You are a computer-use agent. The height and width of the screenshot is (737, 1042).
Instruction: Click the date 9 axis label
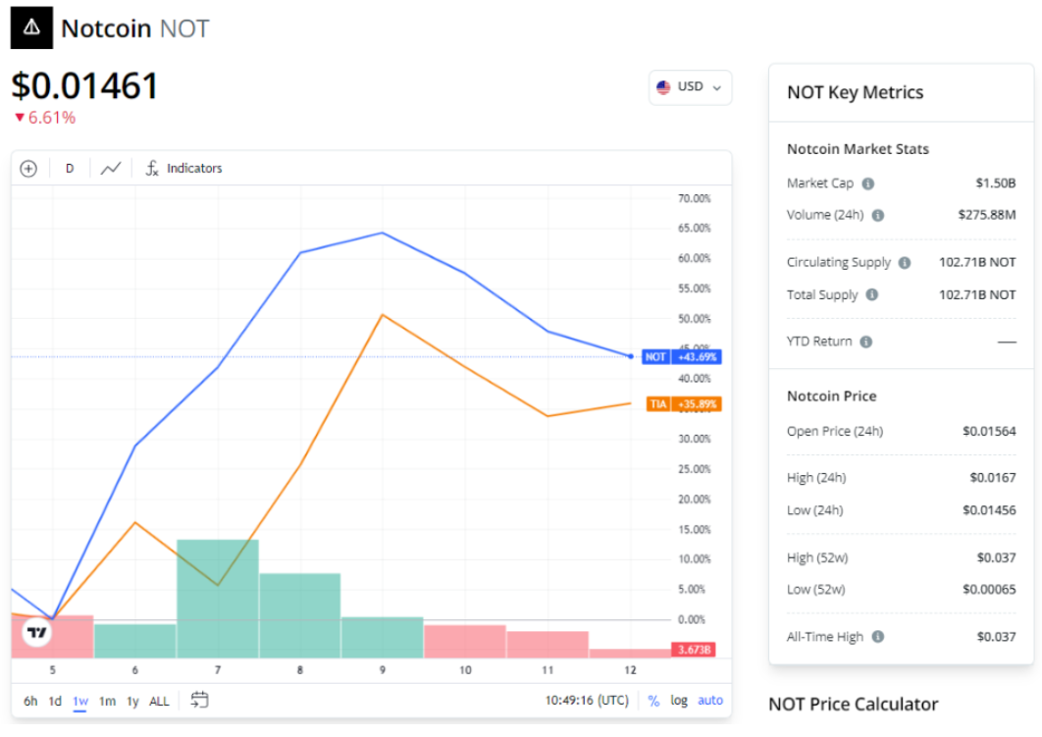point(382,670)
